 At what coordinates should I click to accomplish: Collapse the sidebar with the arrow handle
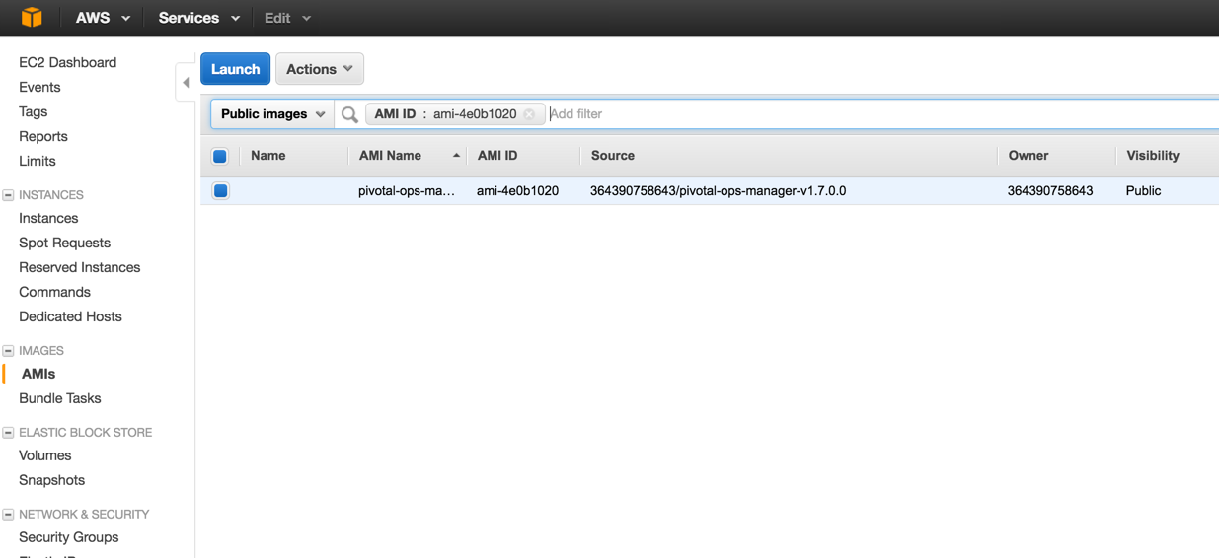click(x=186, y=83)
